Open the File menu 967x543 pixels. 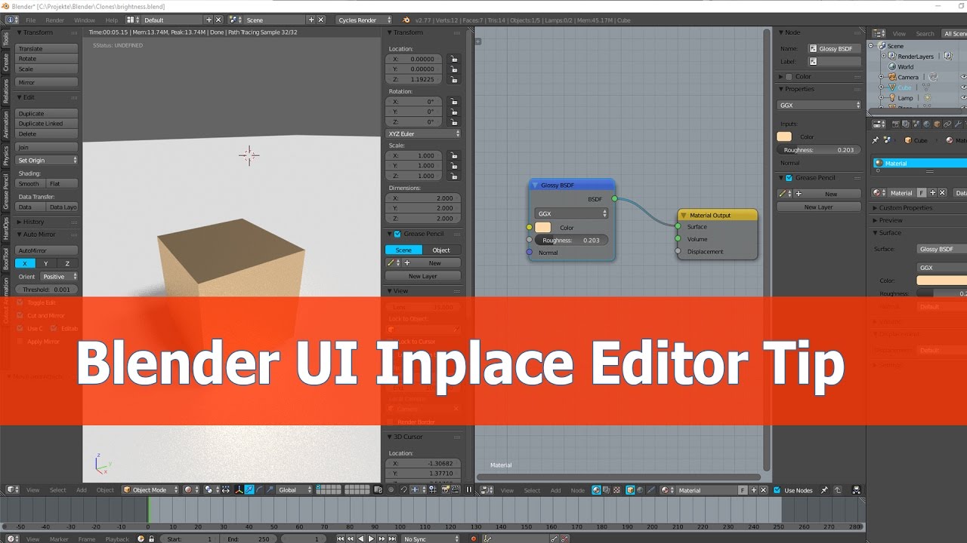click(30, 20)
